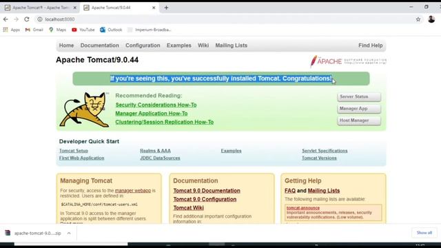Click the site information icon in address bar
441x248 pixels.
click(40, 19)
